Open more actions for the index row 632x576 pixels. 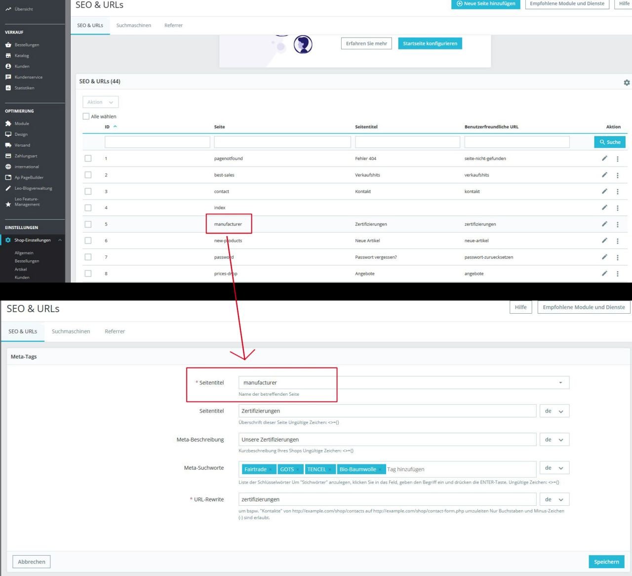point(617,208)
